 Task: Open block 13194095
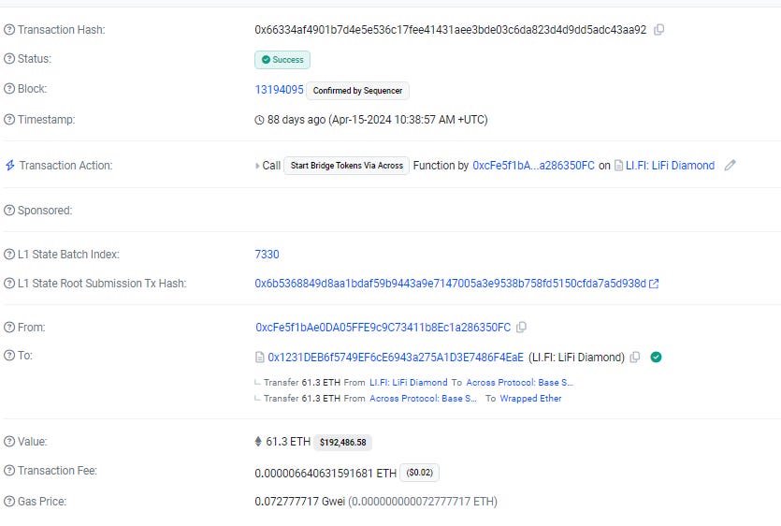[x=279, y=89]
